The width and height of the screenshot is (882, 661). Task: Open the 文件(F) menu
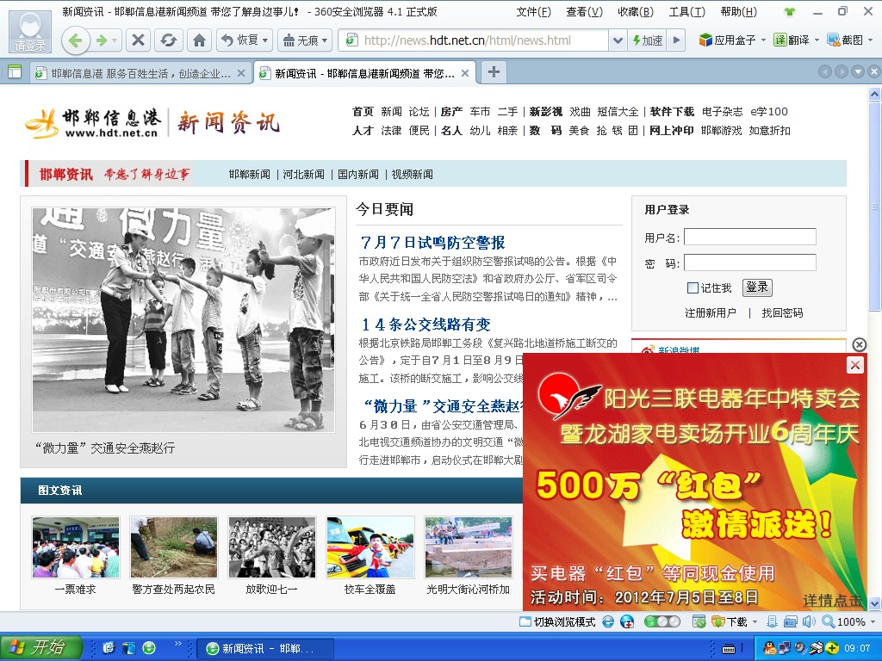tap(534, 12)
